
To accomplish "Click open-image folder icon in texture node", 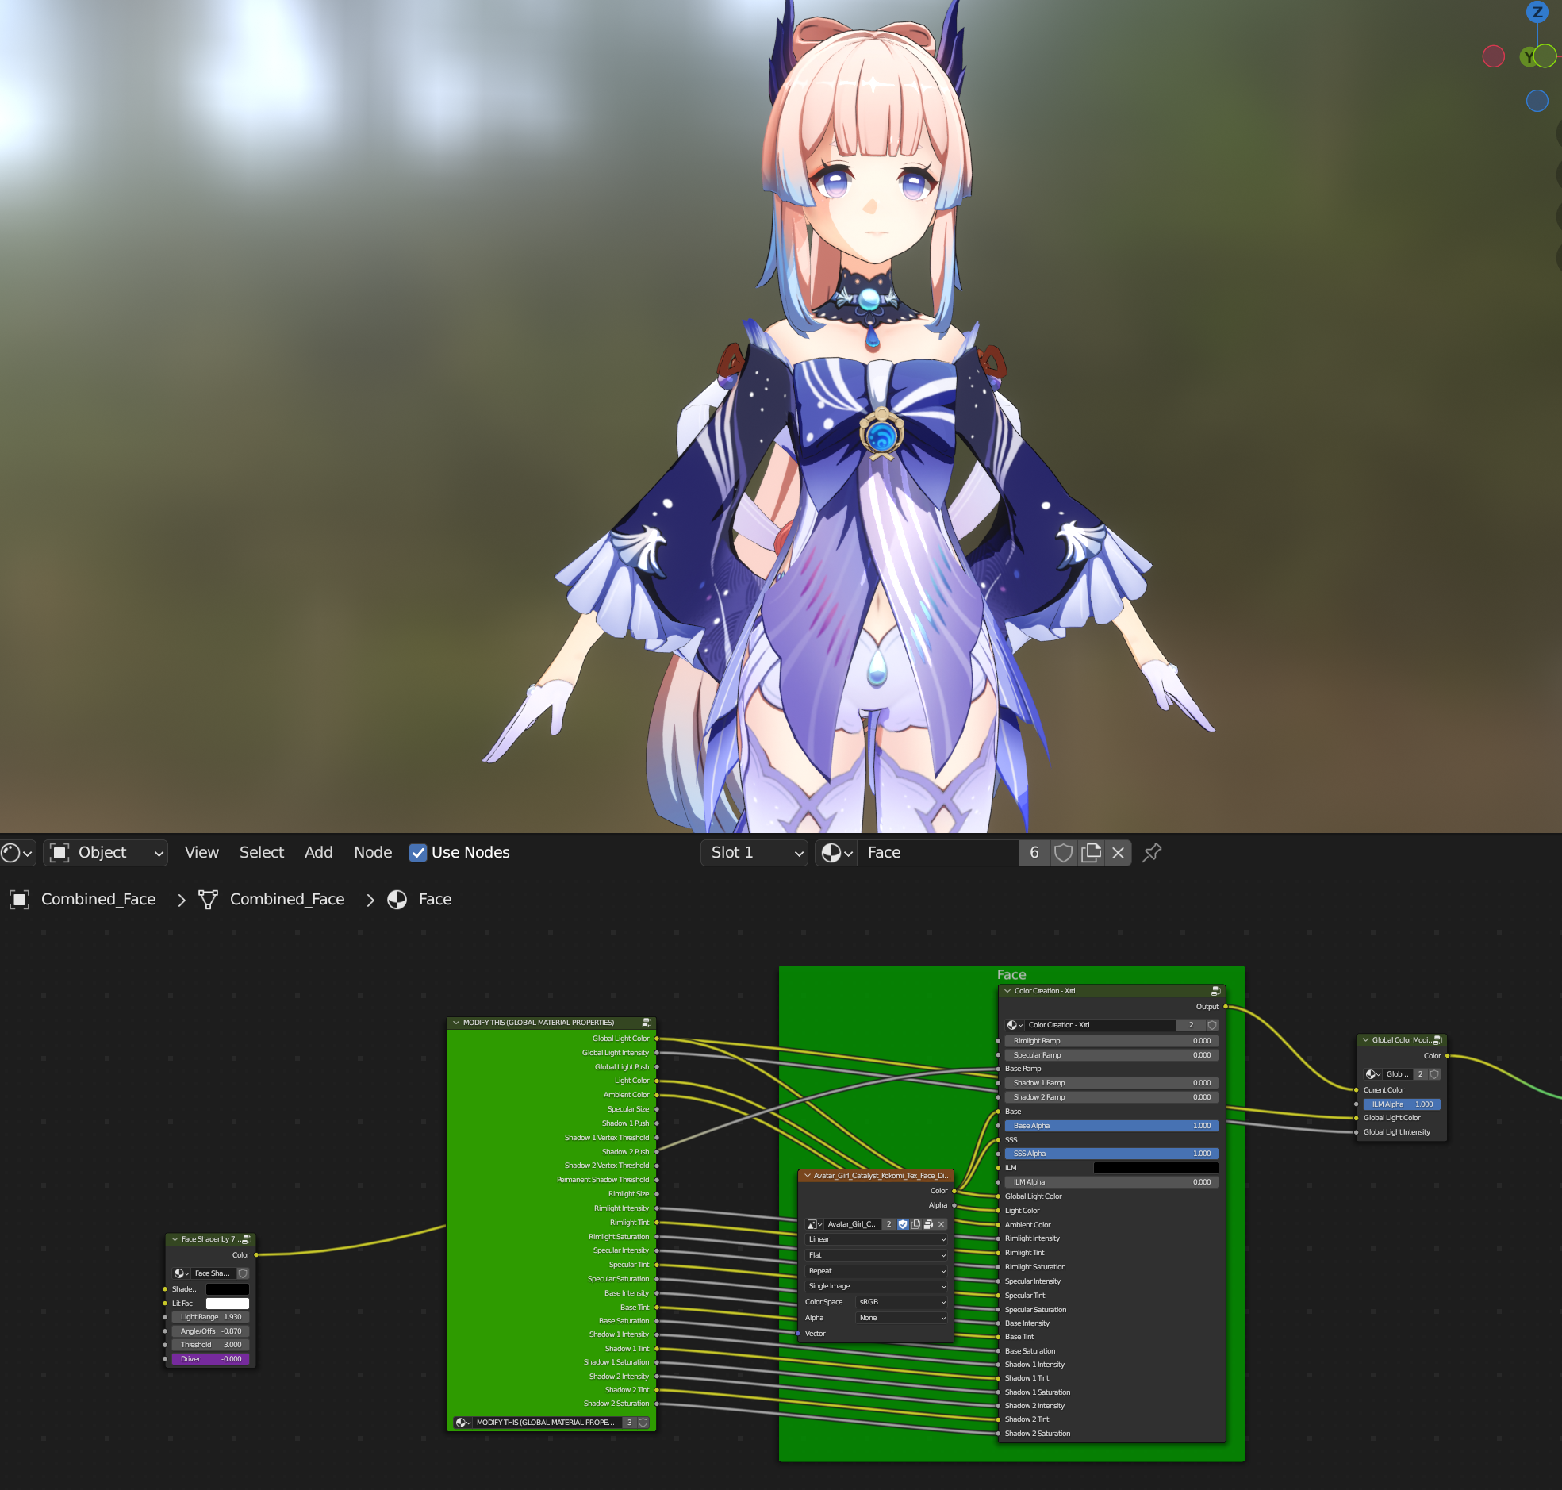I will 928,1224.
